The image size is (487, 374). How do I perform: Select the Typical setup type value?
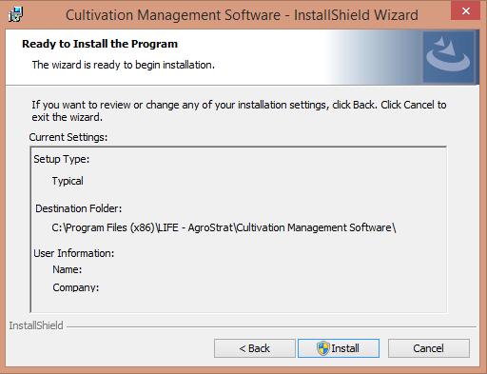[68, 181]
